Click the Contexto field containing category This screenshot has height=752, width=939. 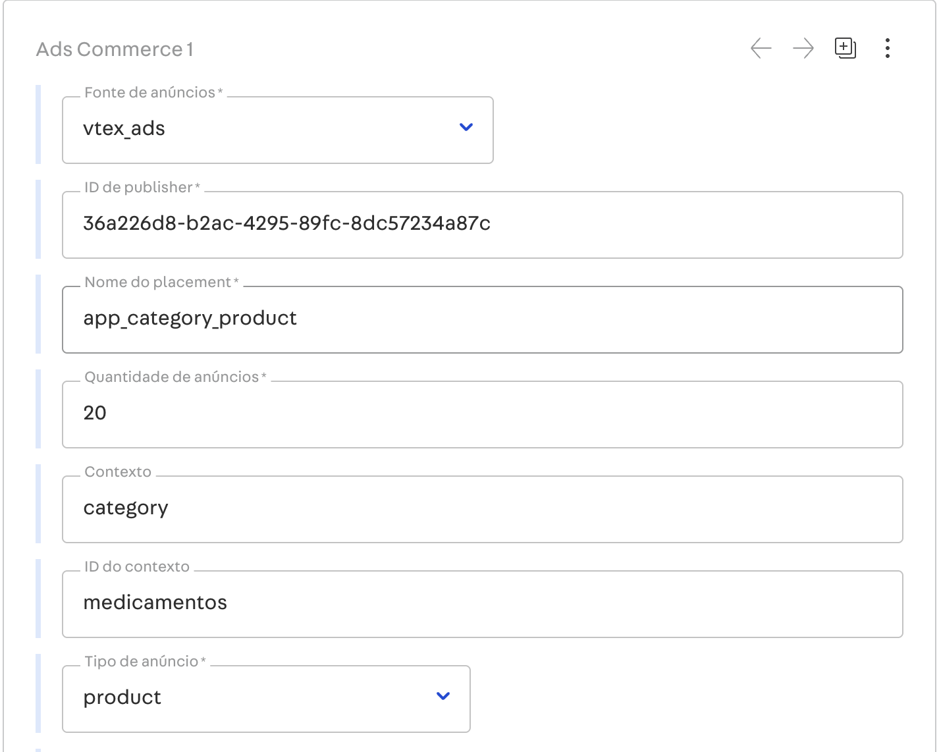[482, 509]
